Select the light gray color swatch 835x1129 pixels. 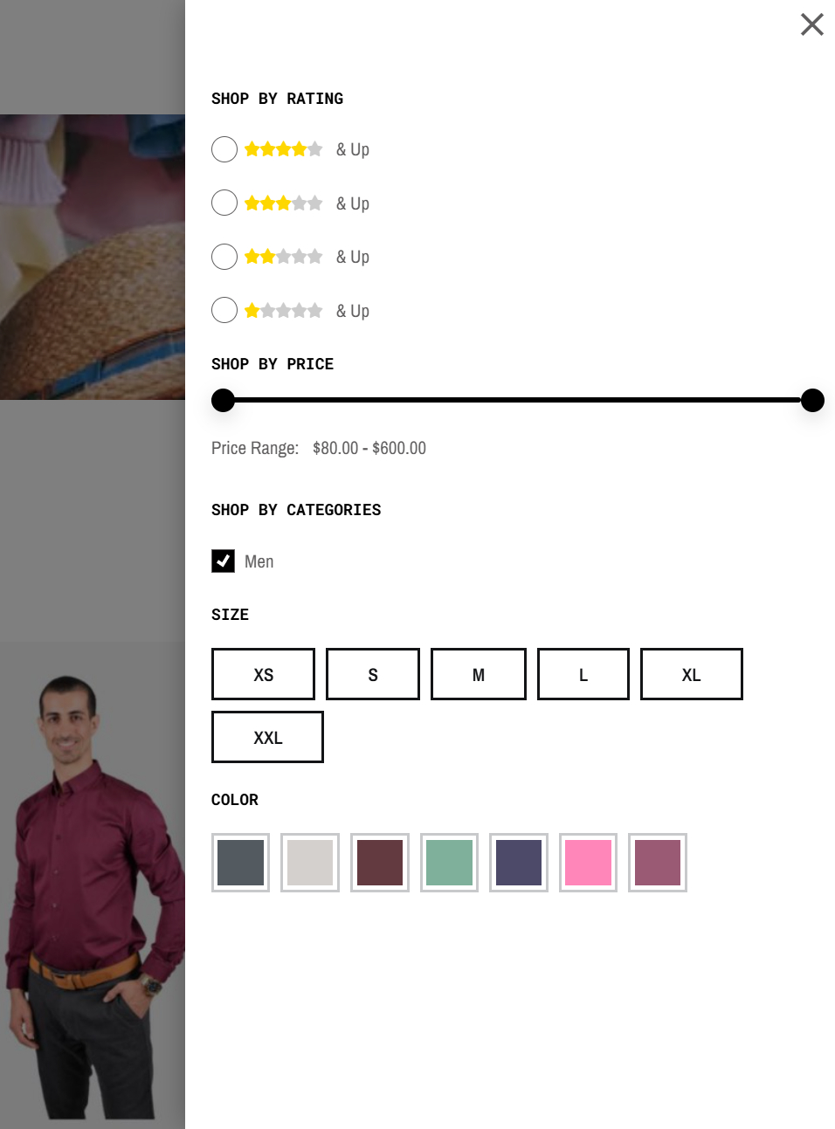point(310,863)
